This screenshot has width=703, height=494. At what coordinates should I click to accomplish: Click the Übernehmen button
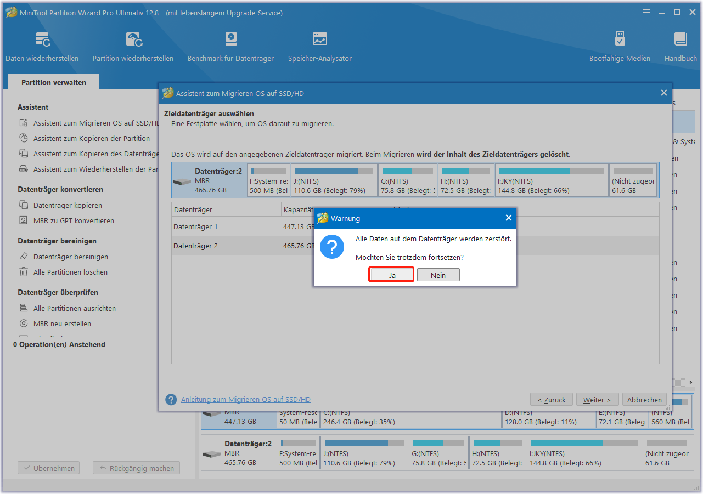coord(49,468)
